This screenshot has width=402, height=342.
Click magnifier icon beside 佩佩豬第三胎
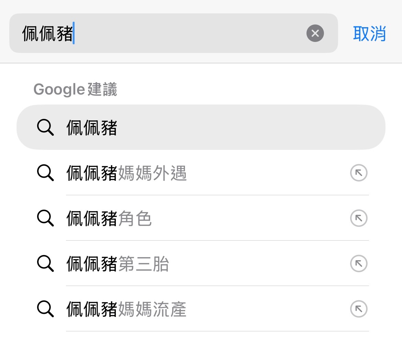point(45,264)
